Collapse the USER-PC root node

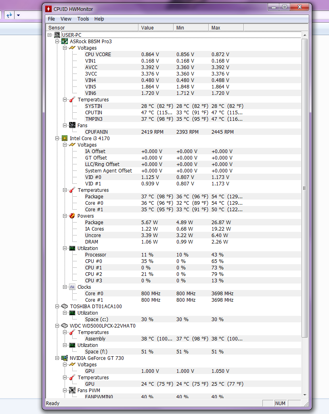[49, 35]
